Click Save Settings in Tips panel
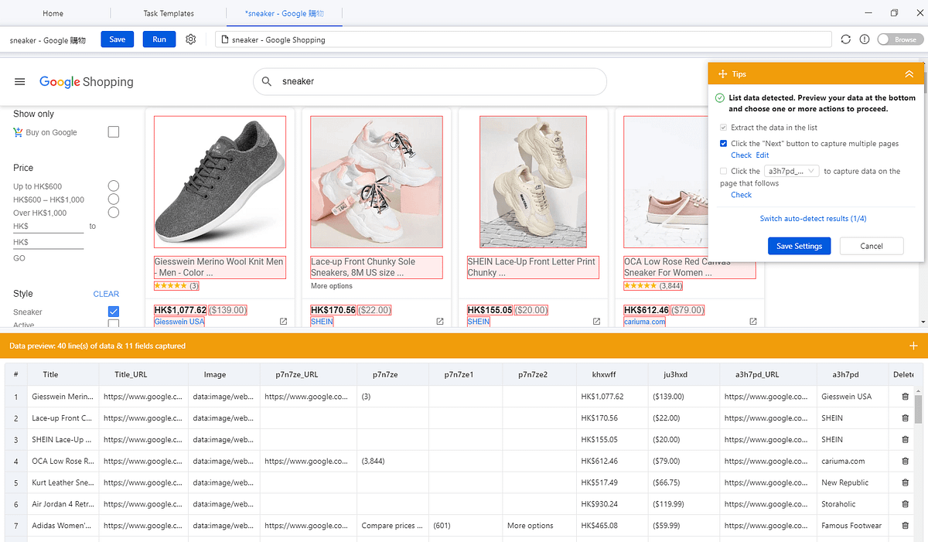 click(x=800, y=246)
